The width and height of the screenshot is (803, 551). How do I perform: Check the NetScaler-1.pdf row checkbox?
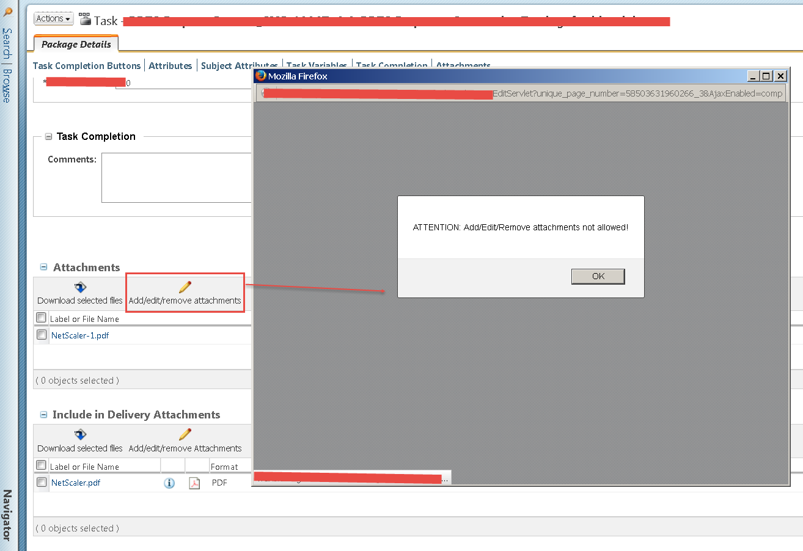(42, 335)
